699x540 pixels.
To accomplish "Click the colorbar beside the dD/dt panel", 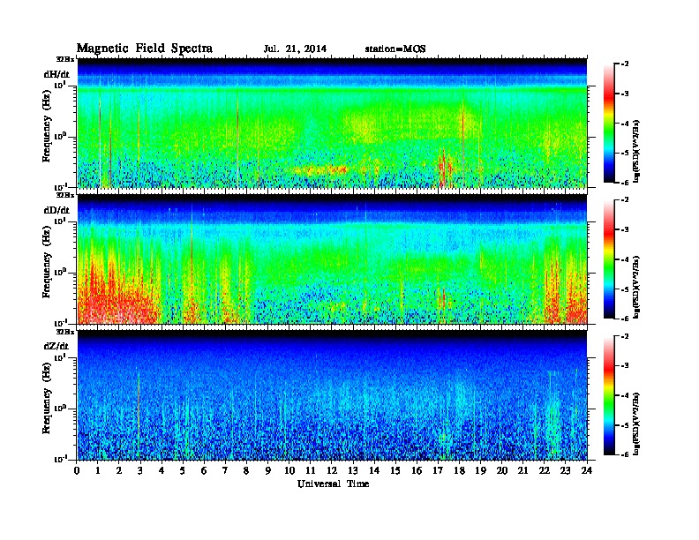I will coord(608,259).
